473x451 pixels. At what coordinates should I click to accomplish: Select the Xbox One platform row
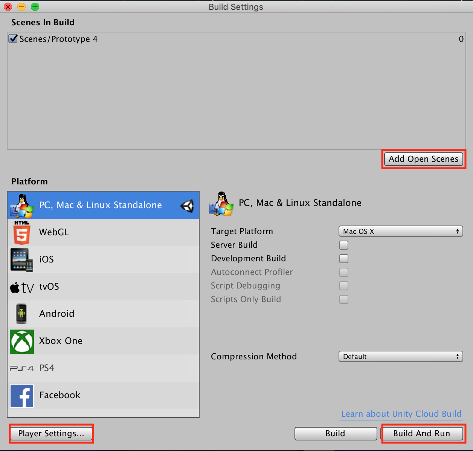103,341
